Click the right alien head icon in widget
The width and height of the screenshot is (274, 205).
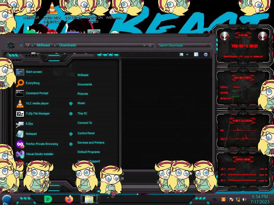click(x=262, y=36)
